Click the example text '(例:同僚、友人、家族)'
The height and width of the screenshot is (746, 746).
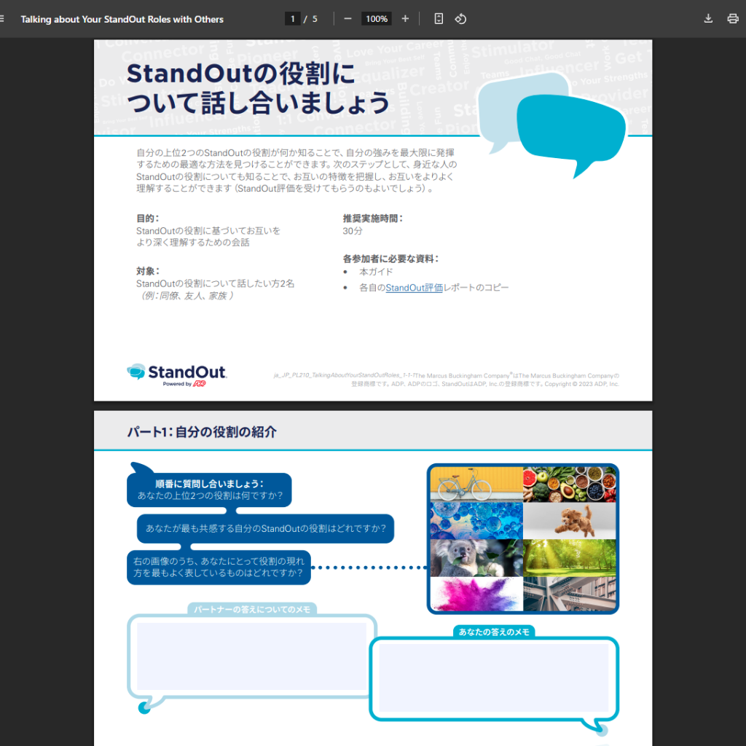pyautogui.click(x=186, y=296)
